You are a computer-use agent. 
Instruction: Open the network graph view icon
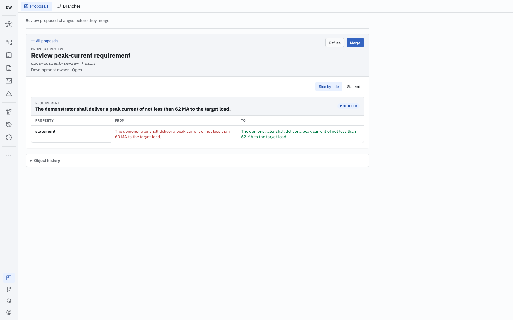[9, 24]
